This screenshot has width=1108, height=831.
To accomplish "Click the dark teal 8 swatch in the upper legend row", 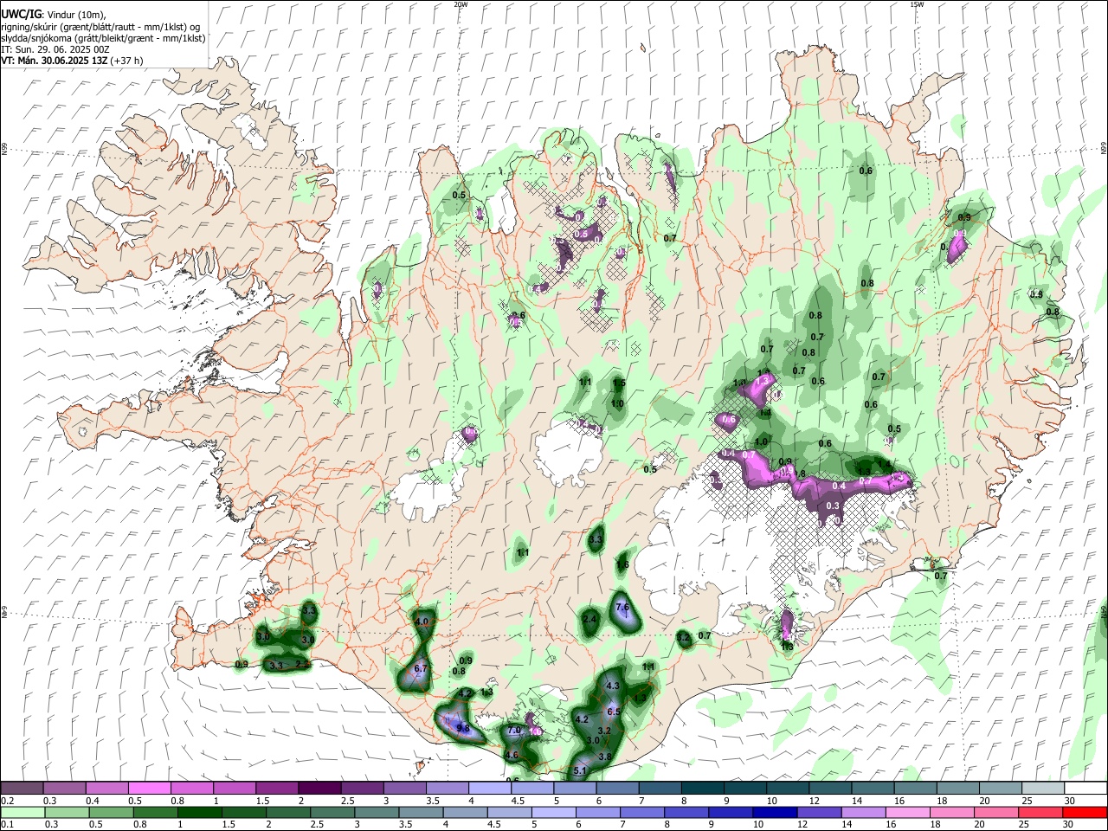I will click(x=702, y=789).
